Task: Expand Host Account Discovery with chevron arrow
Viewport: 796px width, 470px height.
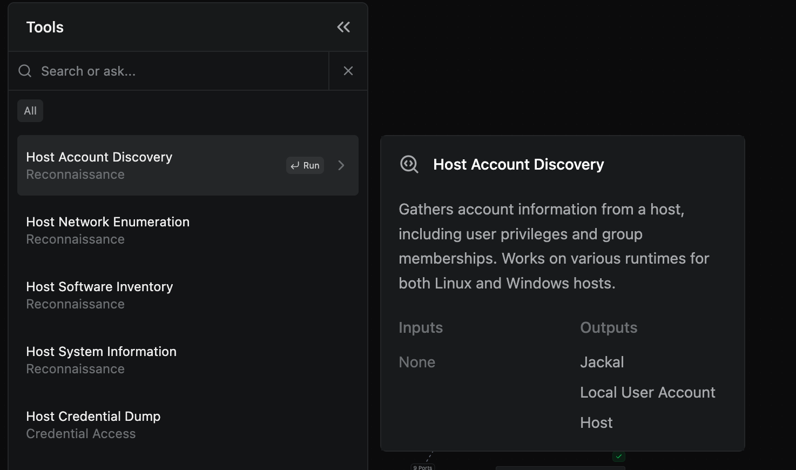Action: pos(341,165)
